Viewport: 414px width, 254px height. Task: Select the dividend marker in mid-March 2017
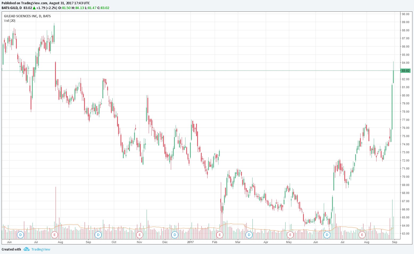coord(249,235)
